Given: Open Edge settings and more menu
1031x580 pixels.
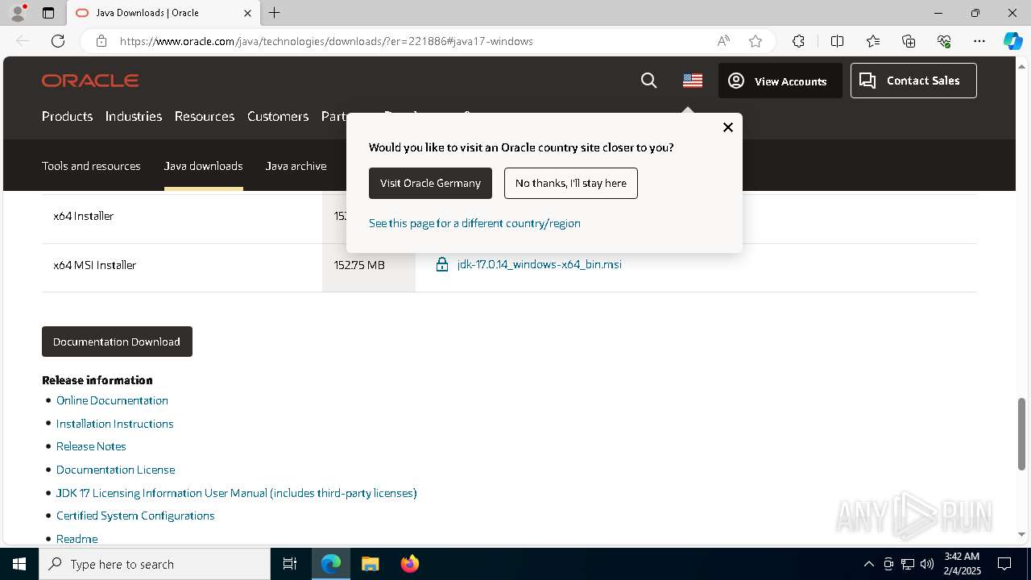Looking at the screenshot, I should click(x=979, y=41).
